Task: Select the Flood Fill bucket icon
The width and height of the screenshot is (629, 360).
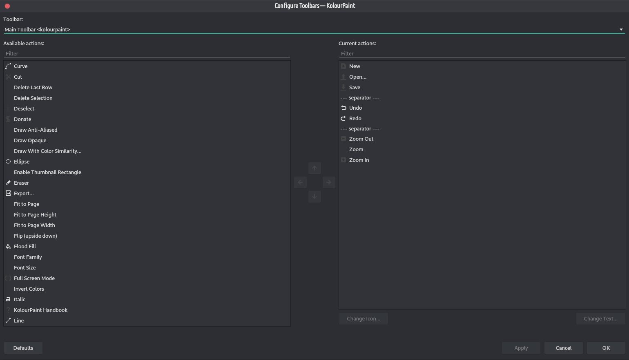Action: pos(8,246)
